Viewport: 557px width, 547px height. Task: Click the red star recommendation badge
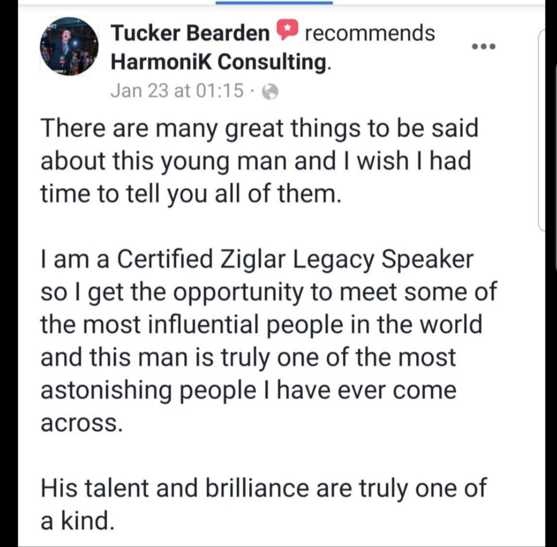point(288,31)
